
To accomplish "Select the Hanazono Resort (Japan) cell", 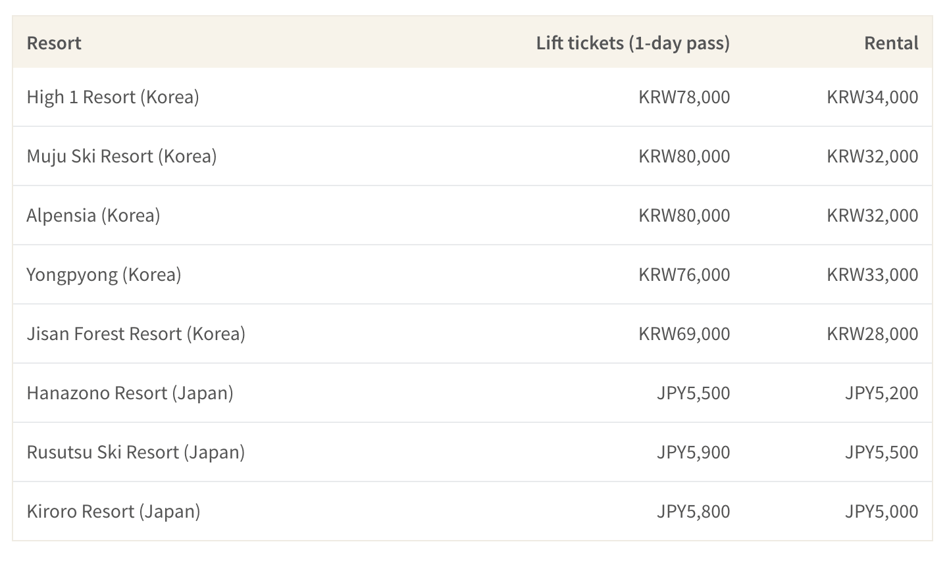I will (130, 393).
